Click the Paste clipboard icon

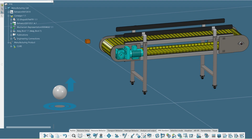point(57,136)
